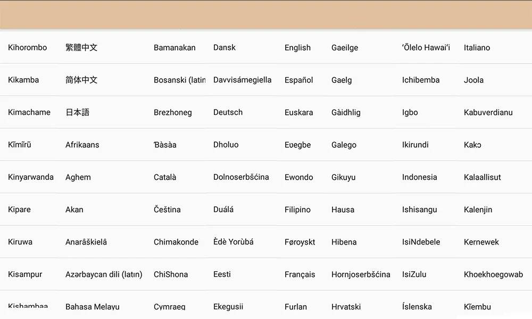Select Afrikaans language option
The height and width of the screenshot is (319, 532).
(x=82, y=145)
